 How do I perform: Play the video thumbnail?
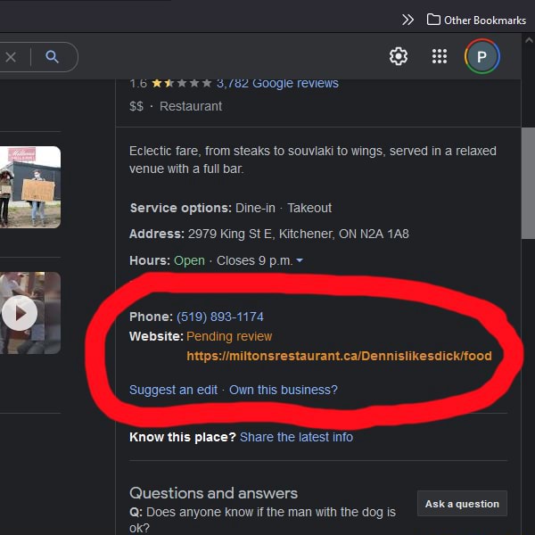[x=20, y=313]
